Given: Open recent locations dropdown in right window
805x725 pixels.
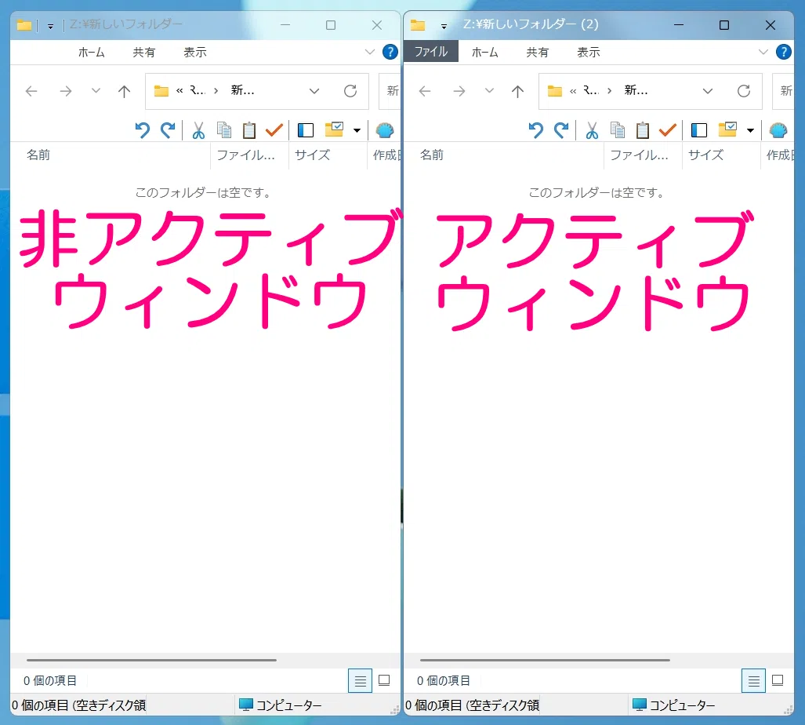Looking at the screenshot, I should [x=489, y=91].
